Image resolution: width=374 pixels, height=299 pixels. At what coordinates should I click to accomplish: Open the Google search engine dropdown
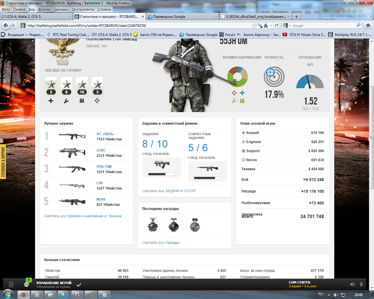point(287,26)
